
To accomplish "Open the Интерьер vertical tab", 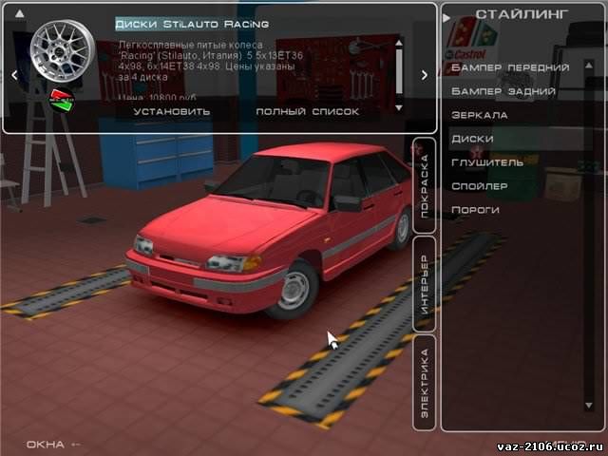I will pyautogui.click(x=425, y=284).
